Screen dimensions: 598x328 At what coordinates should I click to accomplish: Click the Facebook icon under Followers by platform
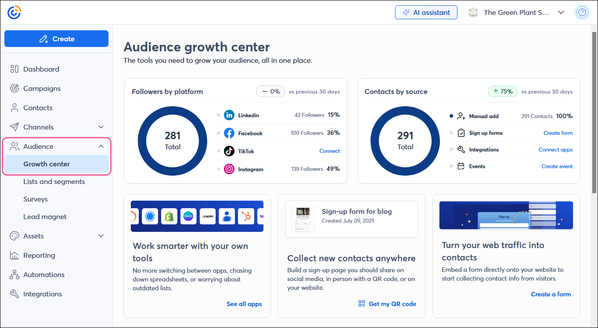coord(229,133)
